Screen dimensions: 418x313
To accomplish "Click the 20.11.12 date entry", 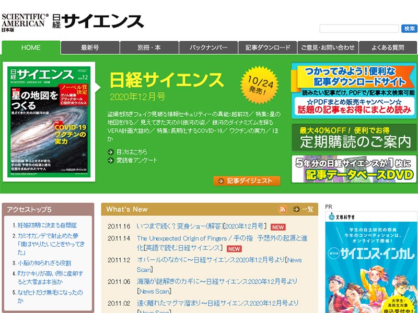I will (x=119, y=260).
